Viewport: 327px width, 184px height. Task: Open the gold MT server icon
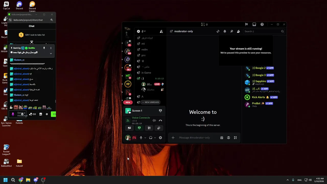[x=128, y=84]
